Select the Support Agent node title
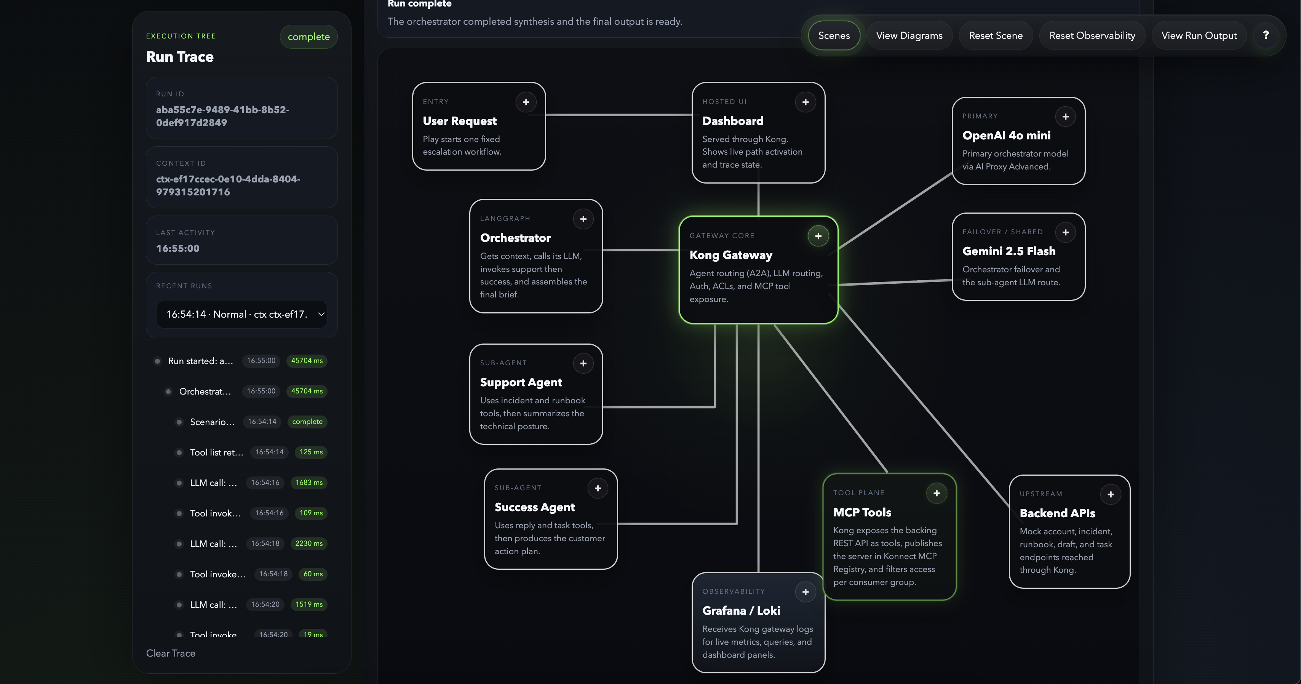This screenshot has width=1301, height=684. click(521, 382)
